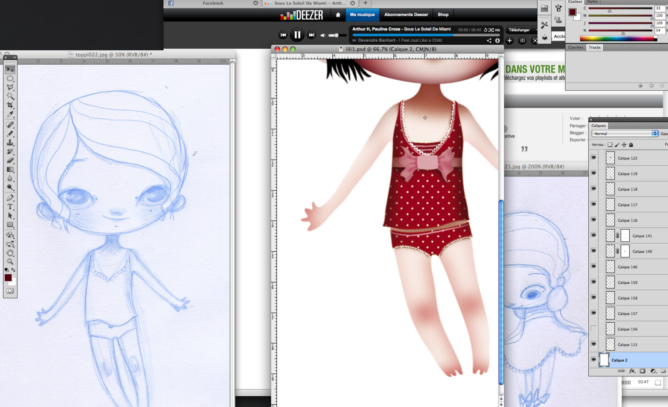Select the Calque 116 layer
This screenshot has width=668, height=407.
click(633, 220)
